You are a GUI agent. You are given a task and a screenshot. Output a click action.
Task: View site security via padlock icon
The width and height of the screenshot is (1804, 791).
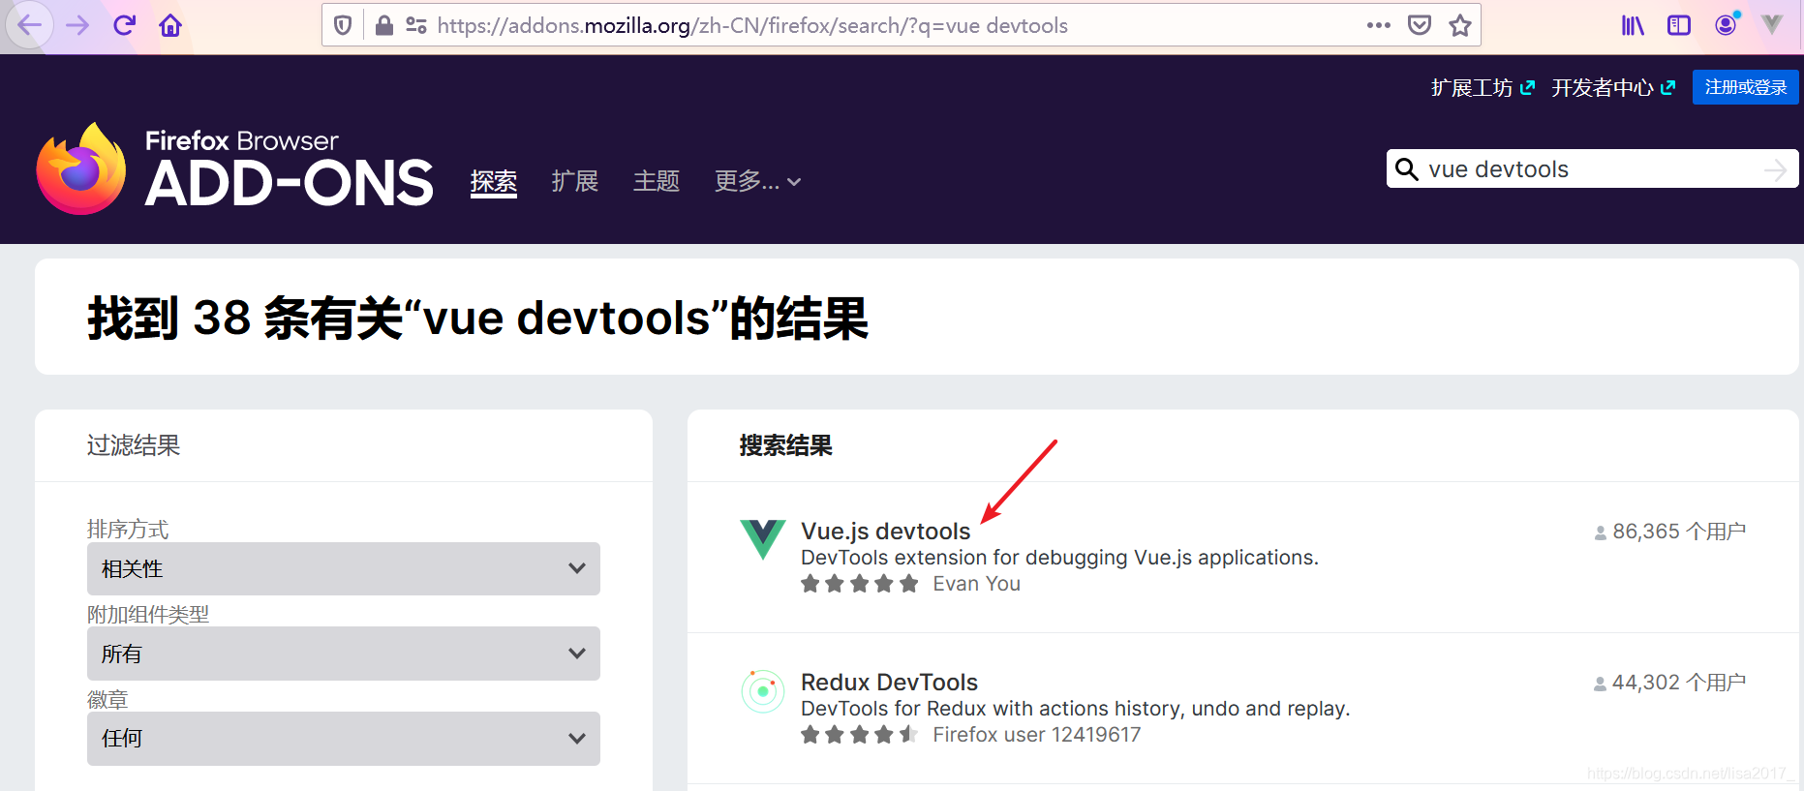[383, 25]
